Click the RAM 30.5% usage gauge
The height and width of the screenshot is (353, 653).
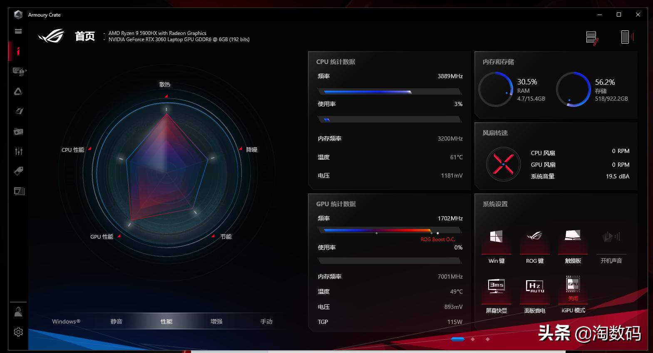(x=496, y=89)
